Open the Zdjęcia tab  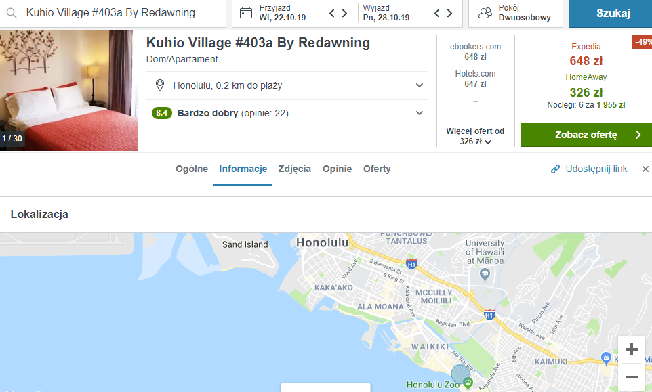pos(295,169)
